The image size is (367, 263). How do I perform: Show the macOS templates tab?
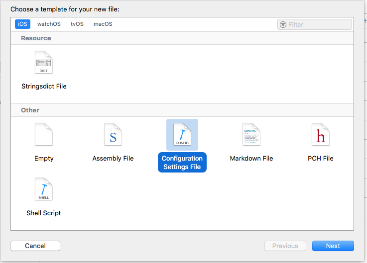103,24
